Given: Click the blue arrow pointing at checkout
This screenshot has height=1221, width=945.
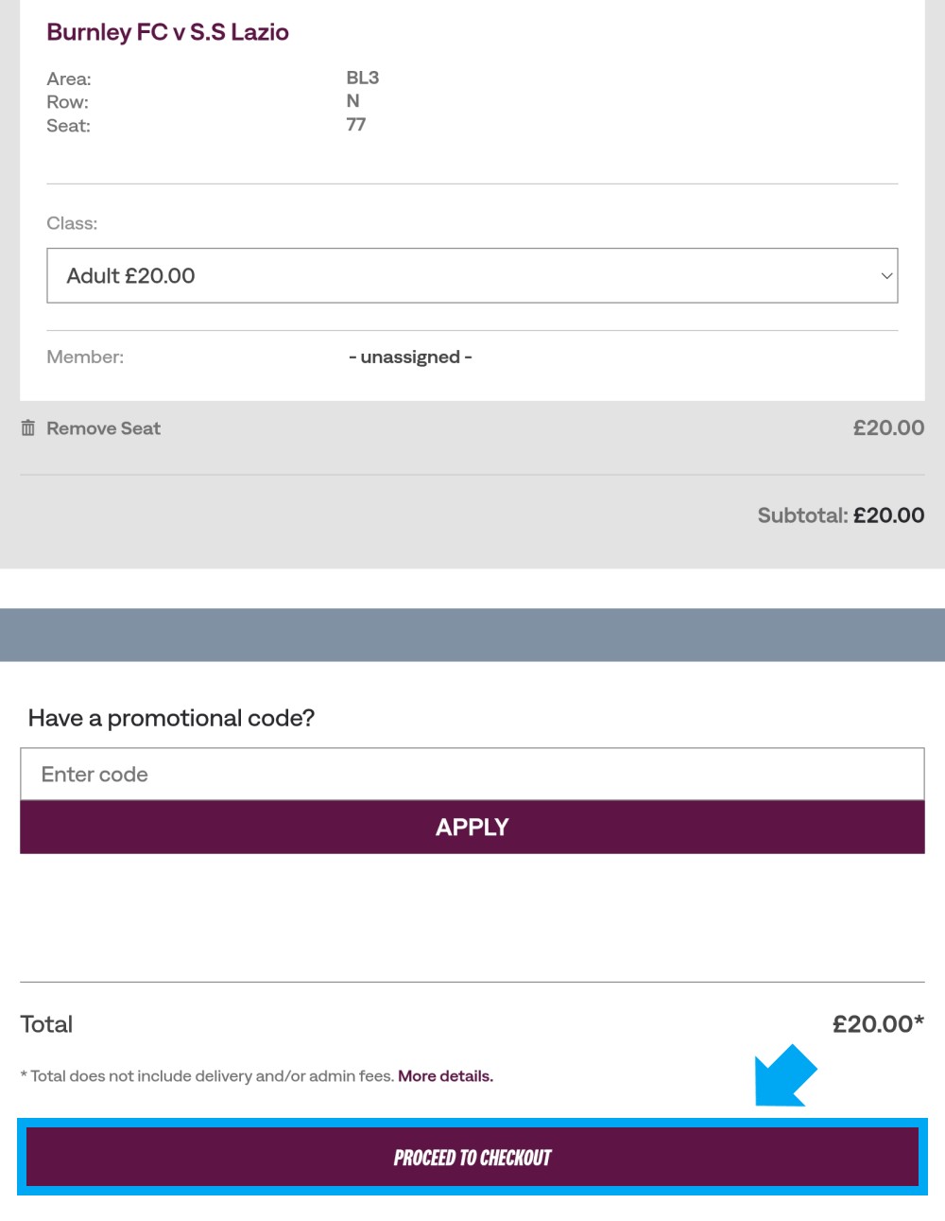Looking at the screenshot, I should 785,1075.
